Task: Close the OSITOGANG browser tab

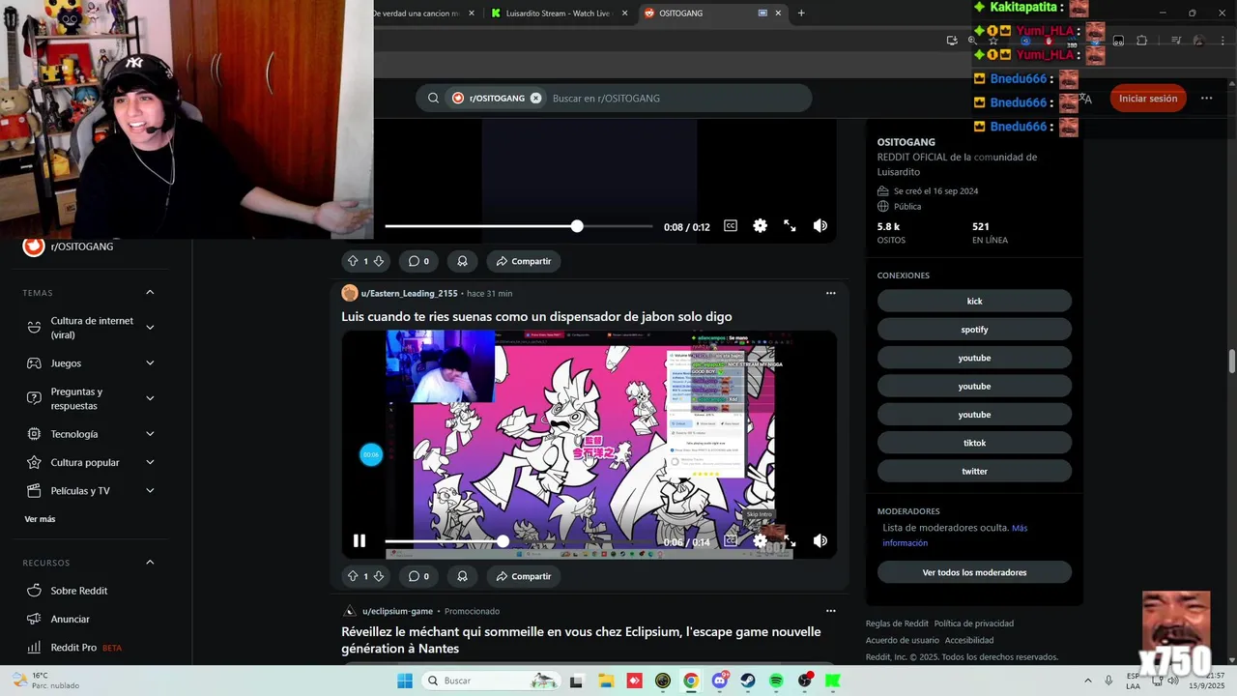Action: pos(778,13)
